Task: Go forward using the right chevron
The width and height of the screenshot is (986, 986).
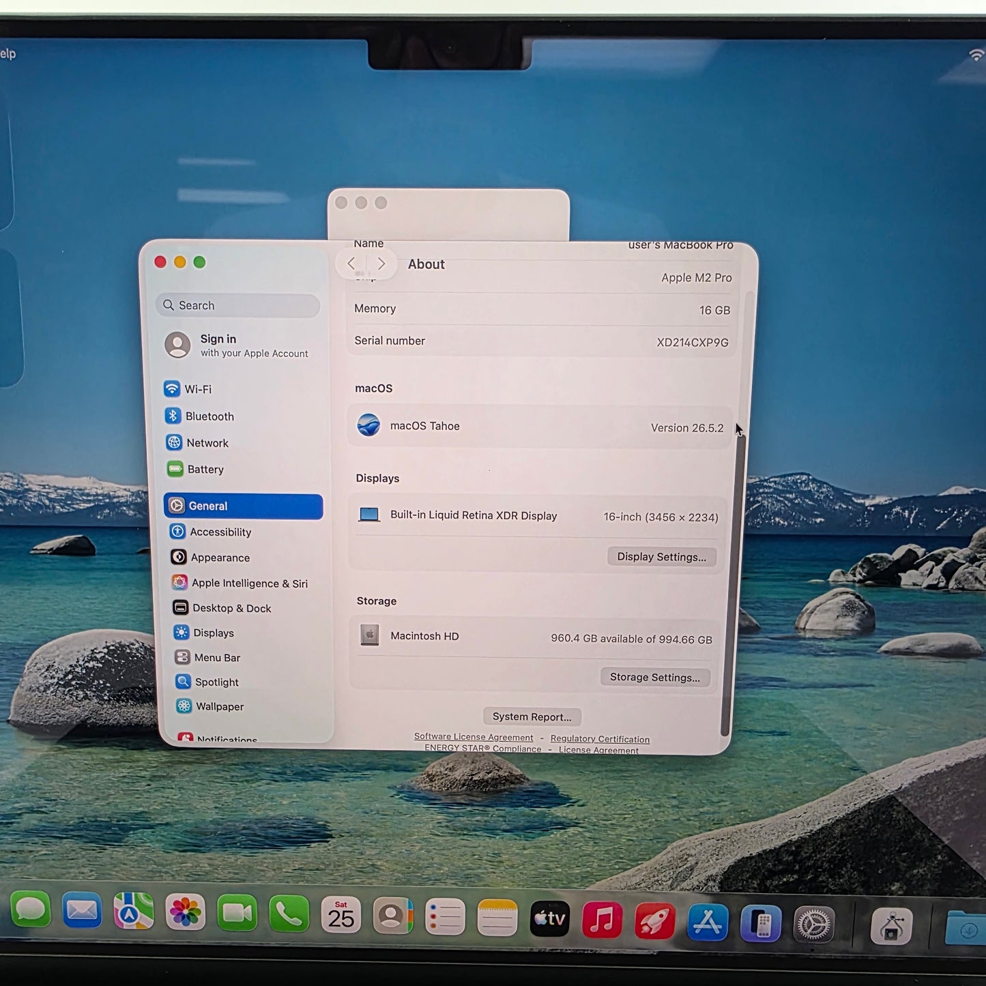Action: tap(381, 263)
